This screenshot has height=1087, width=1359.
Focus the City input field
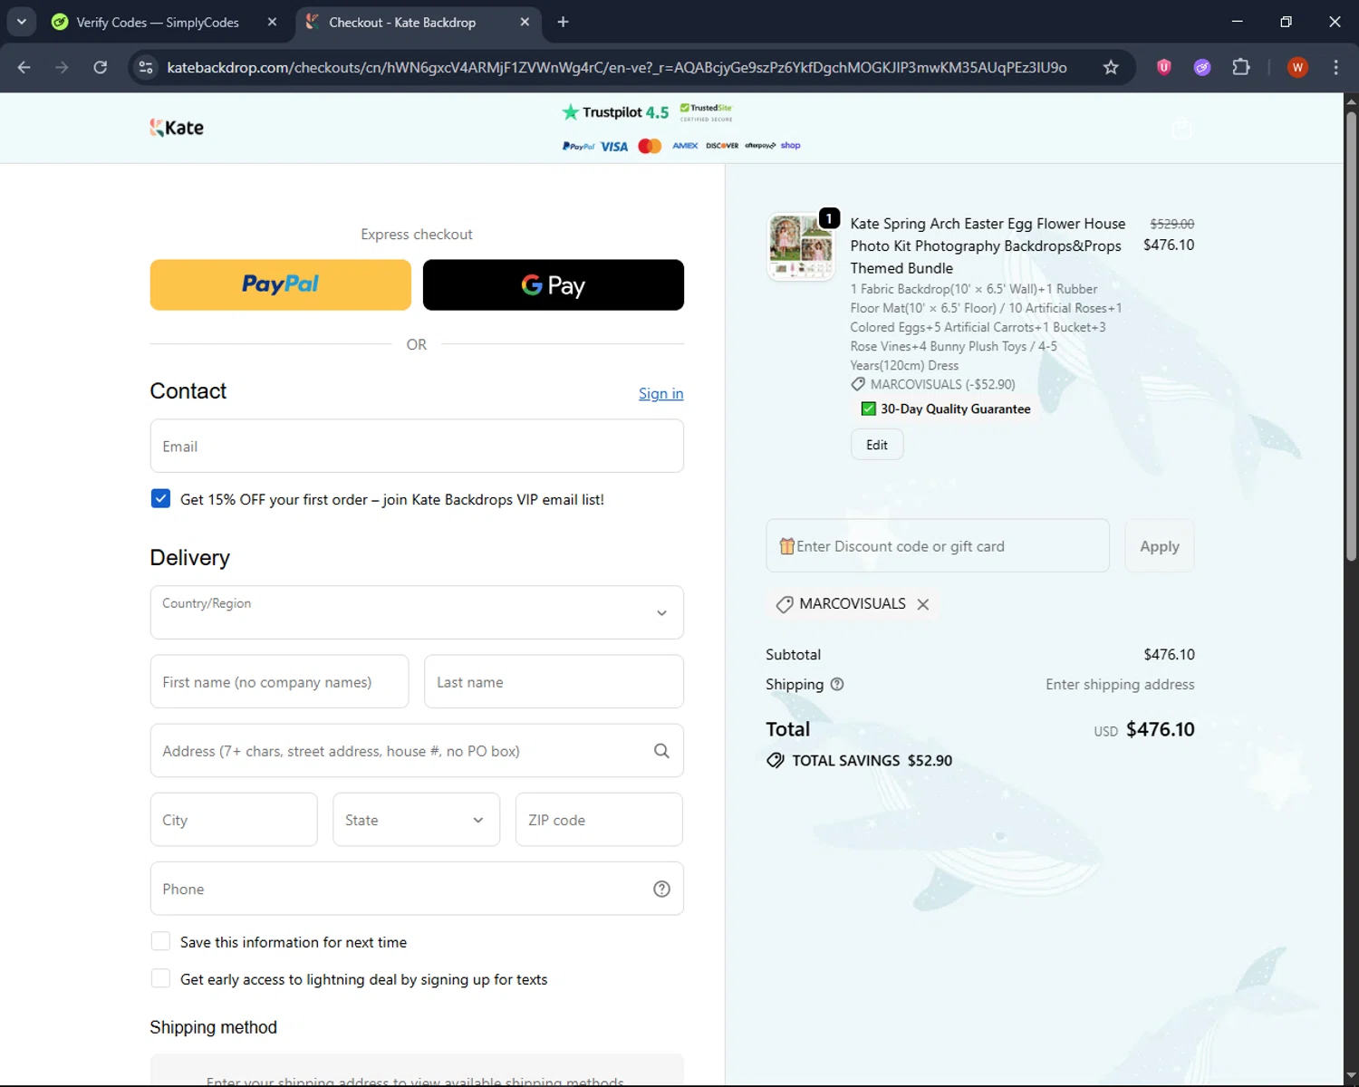click(234, 820)
